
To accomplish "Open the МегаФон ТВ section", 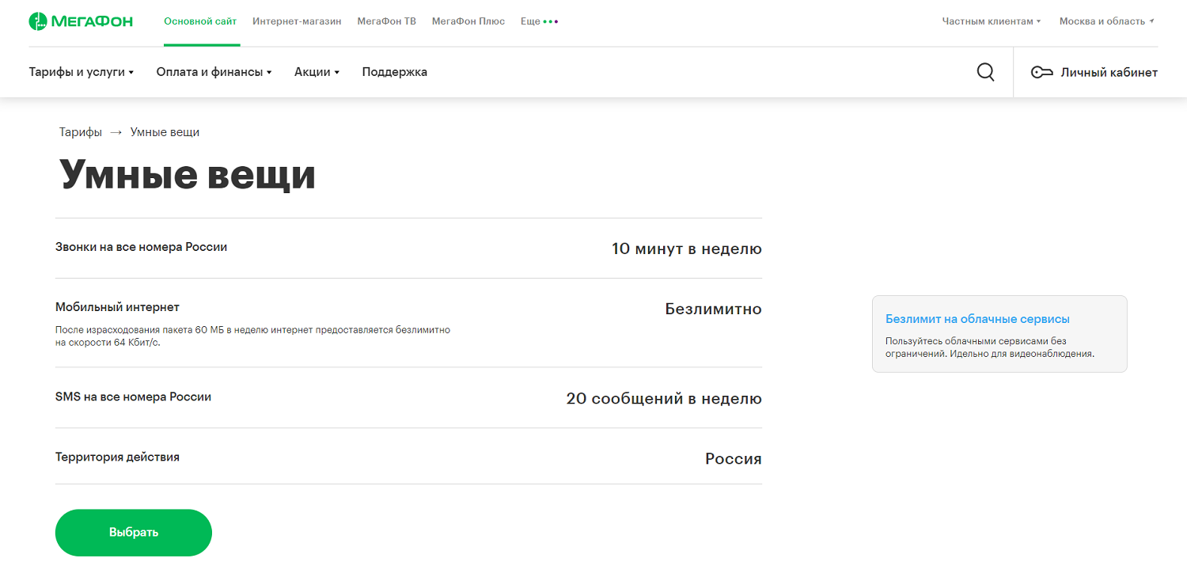I will click(x=387, y=21).
